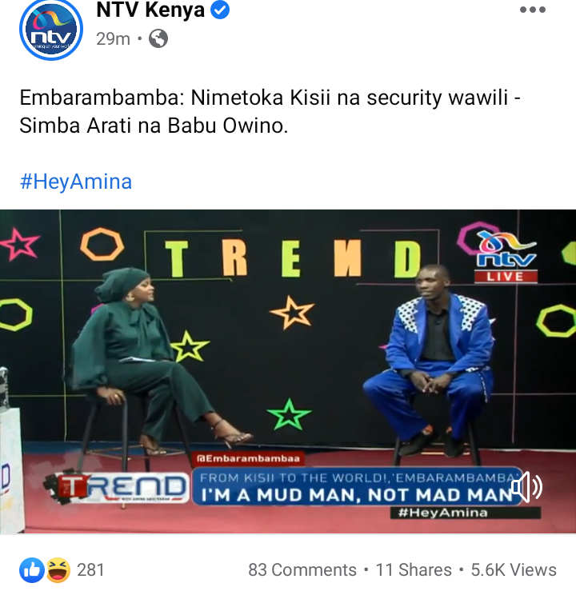Click the NTV Live logo in video
The width and height of the screenshot is (576, 595).
pos(506,257)
